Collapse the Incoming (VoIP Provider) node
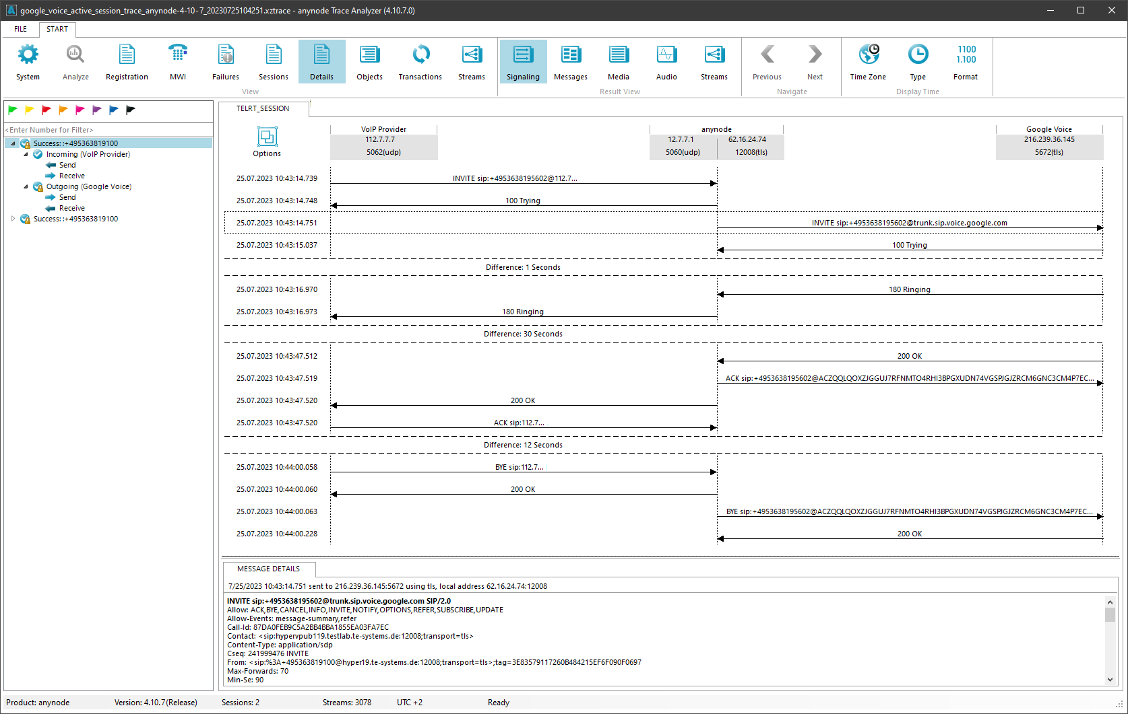 coord(26,154)
